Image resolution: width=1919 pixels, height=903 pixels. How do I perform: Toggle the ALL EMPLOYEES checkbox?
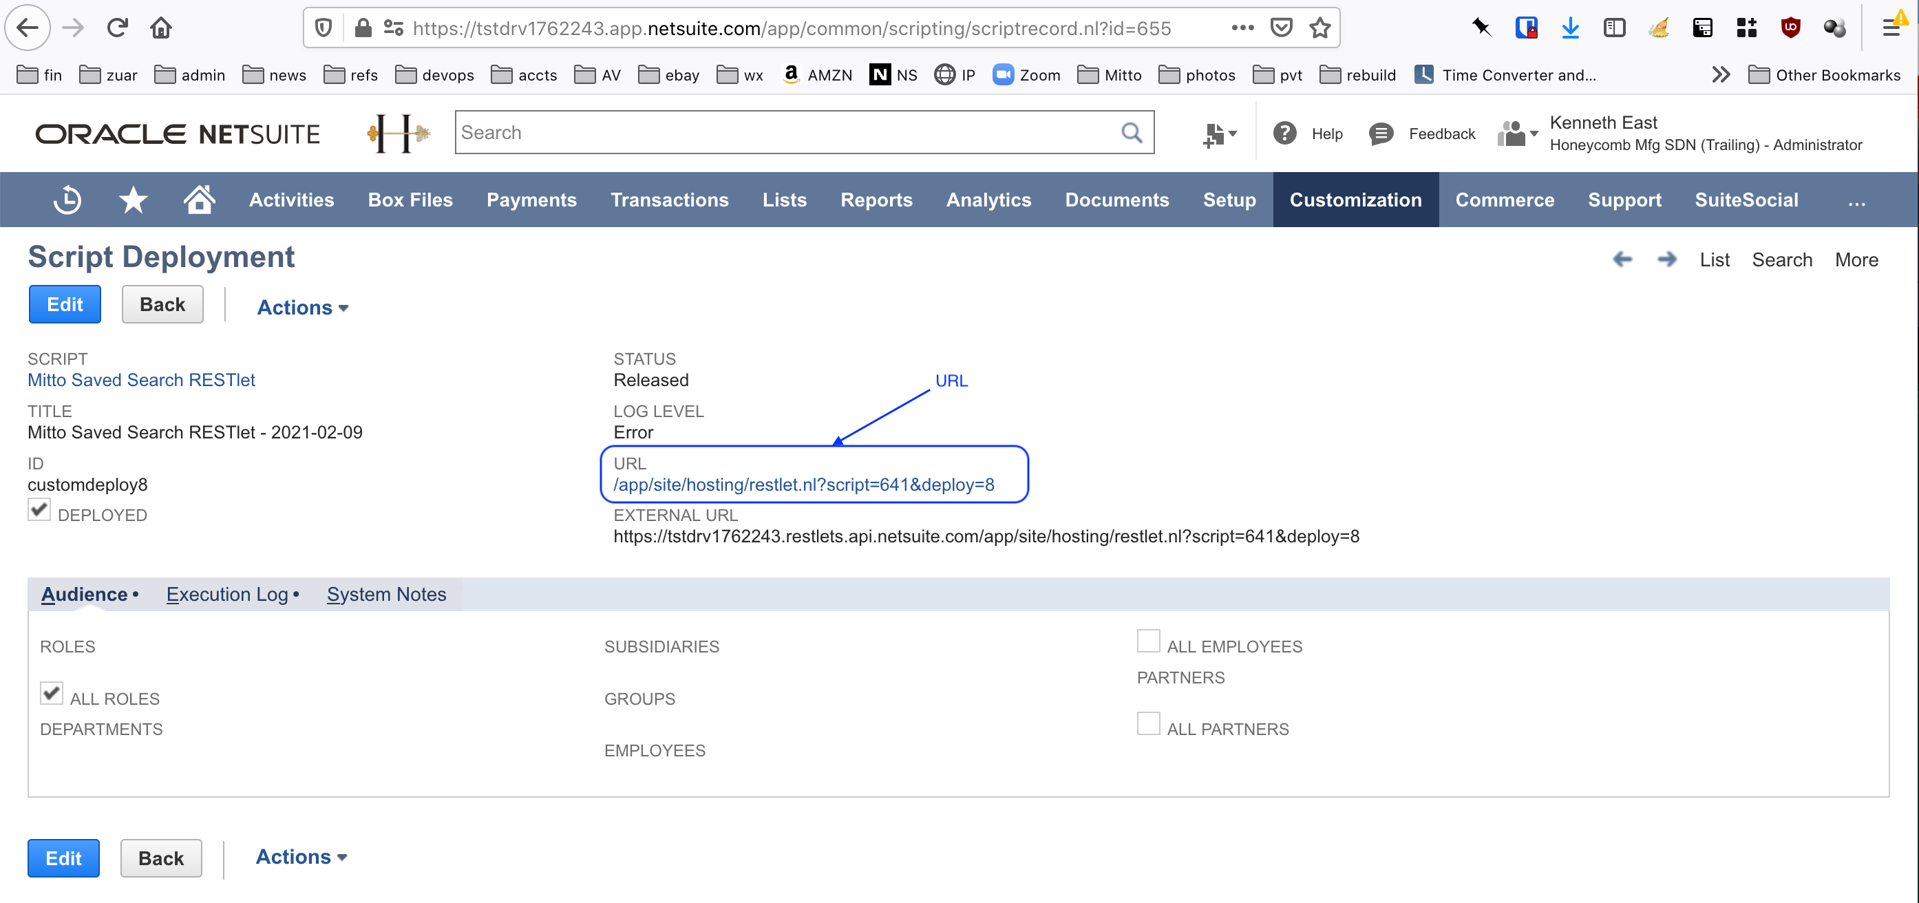tap(1149, 641)
